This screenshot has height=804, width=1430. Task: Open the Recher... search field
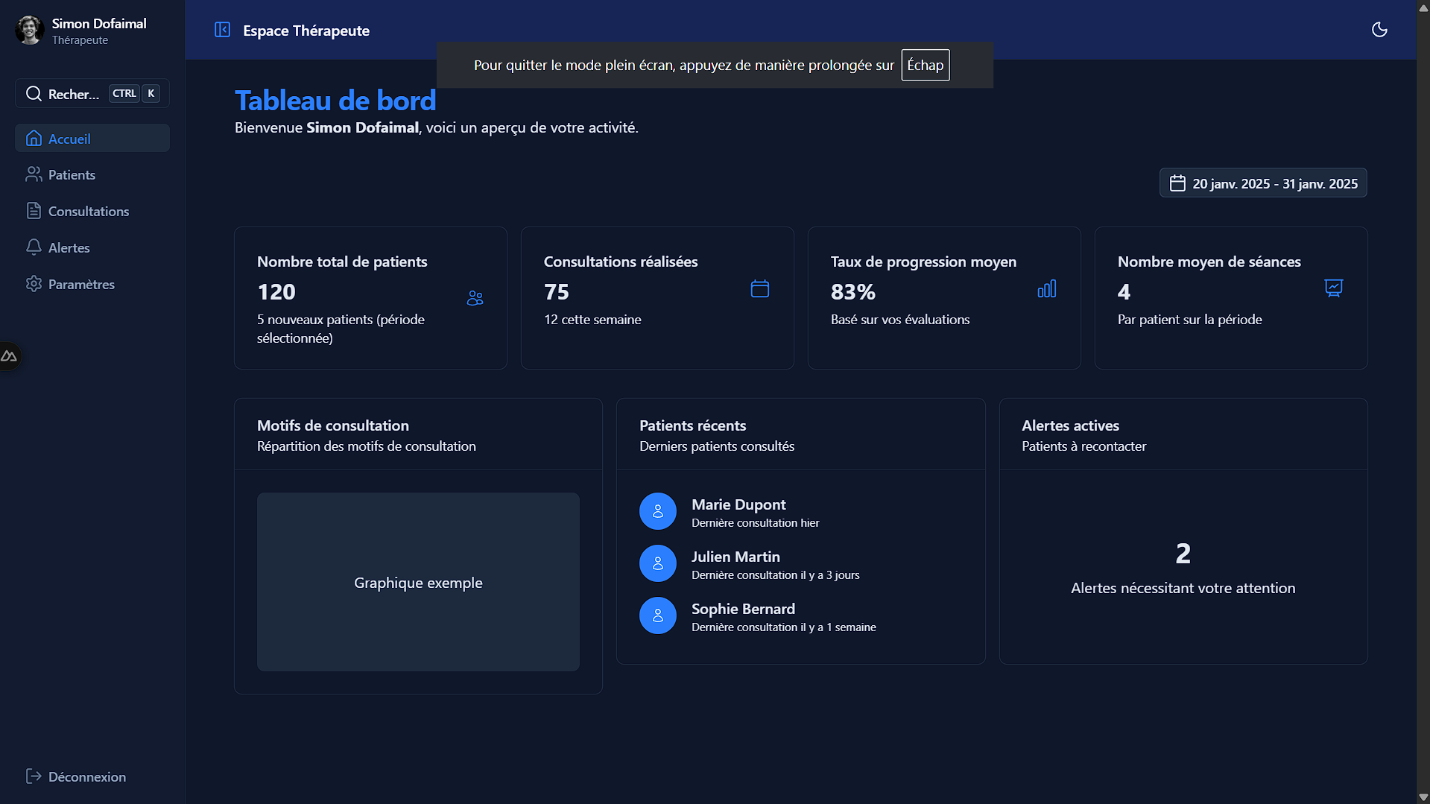pos(92,94)
